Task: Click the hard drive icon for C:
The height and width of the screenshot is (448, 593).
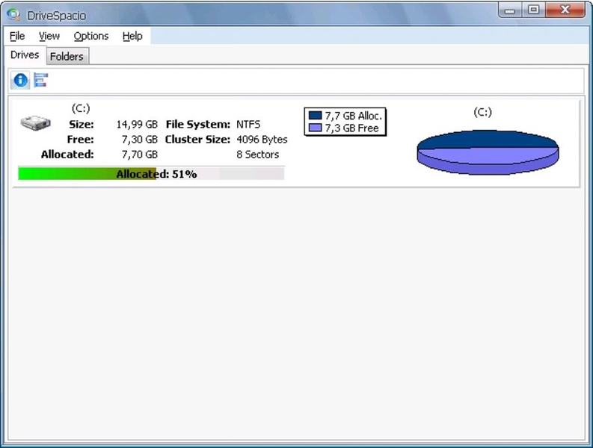Action: [36, 123]
